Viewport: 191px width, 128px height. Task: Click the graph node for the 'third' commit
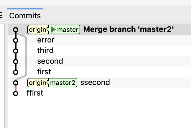16,51
